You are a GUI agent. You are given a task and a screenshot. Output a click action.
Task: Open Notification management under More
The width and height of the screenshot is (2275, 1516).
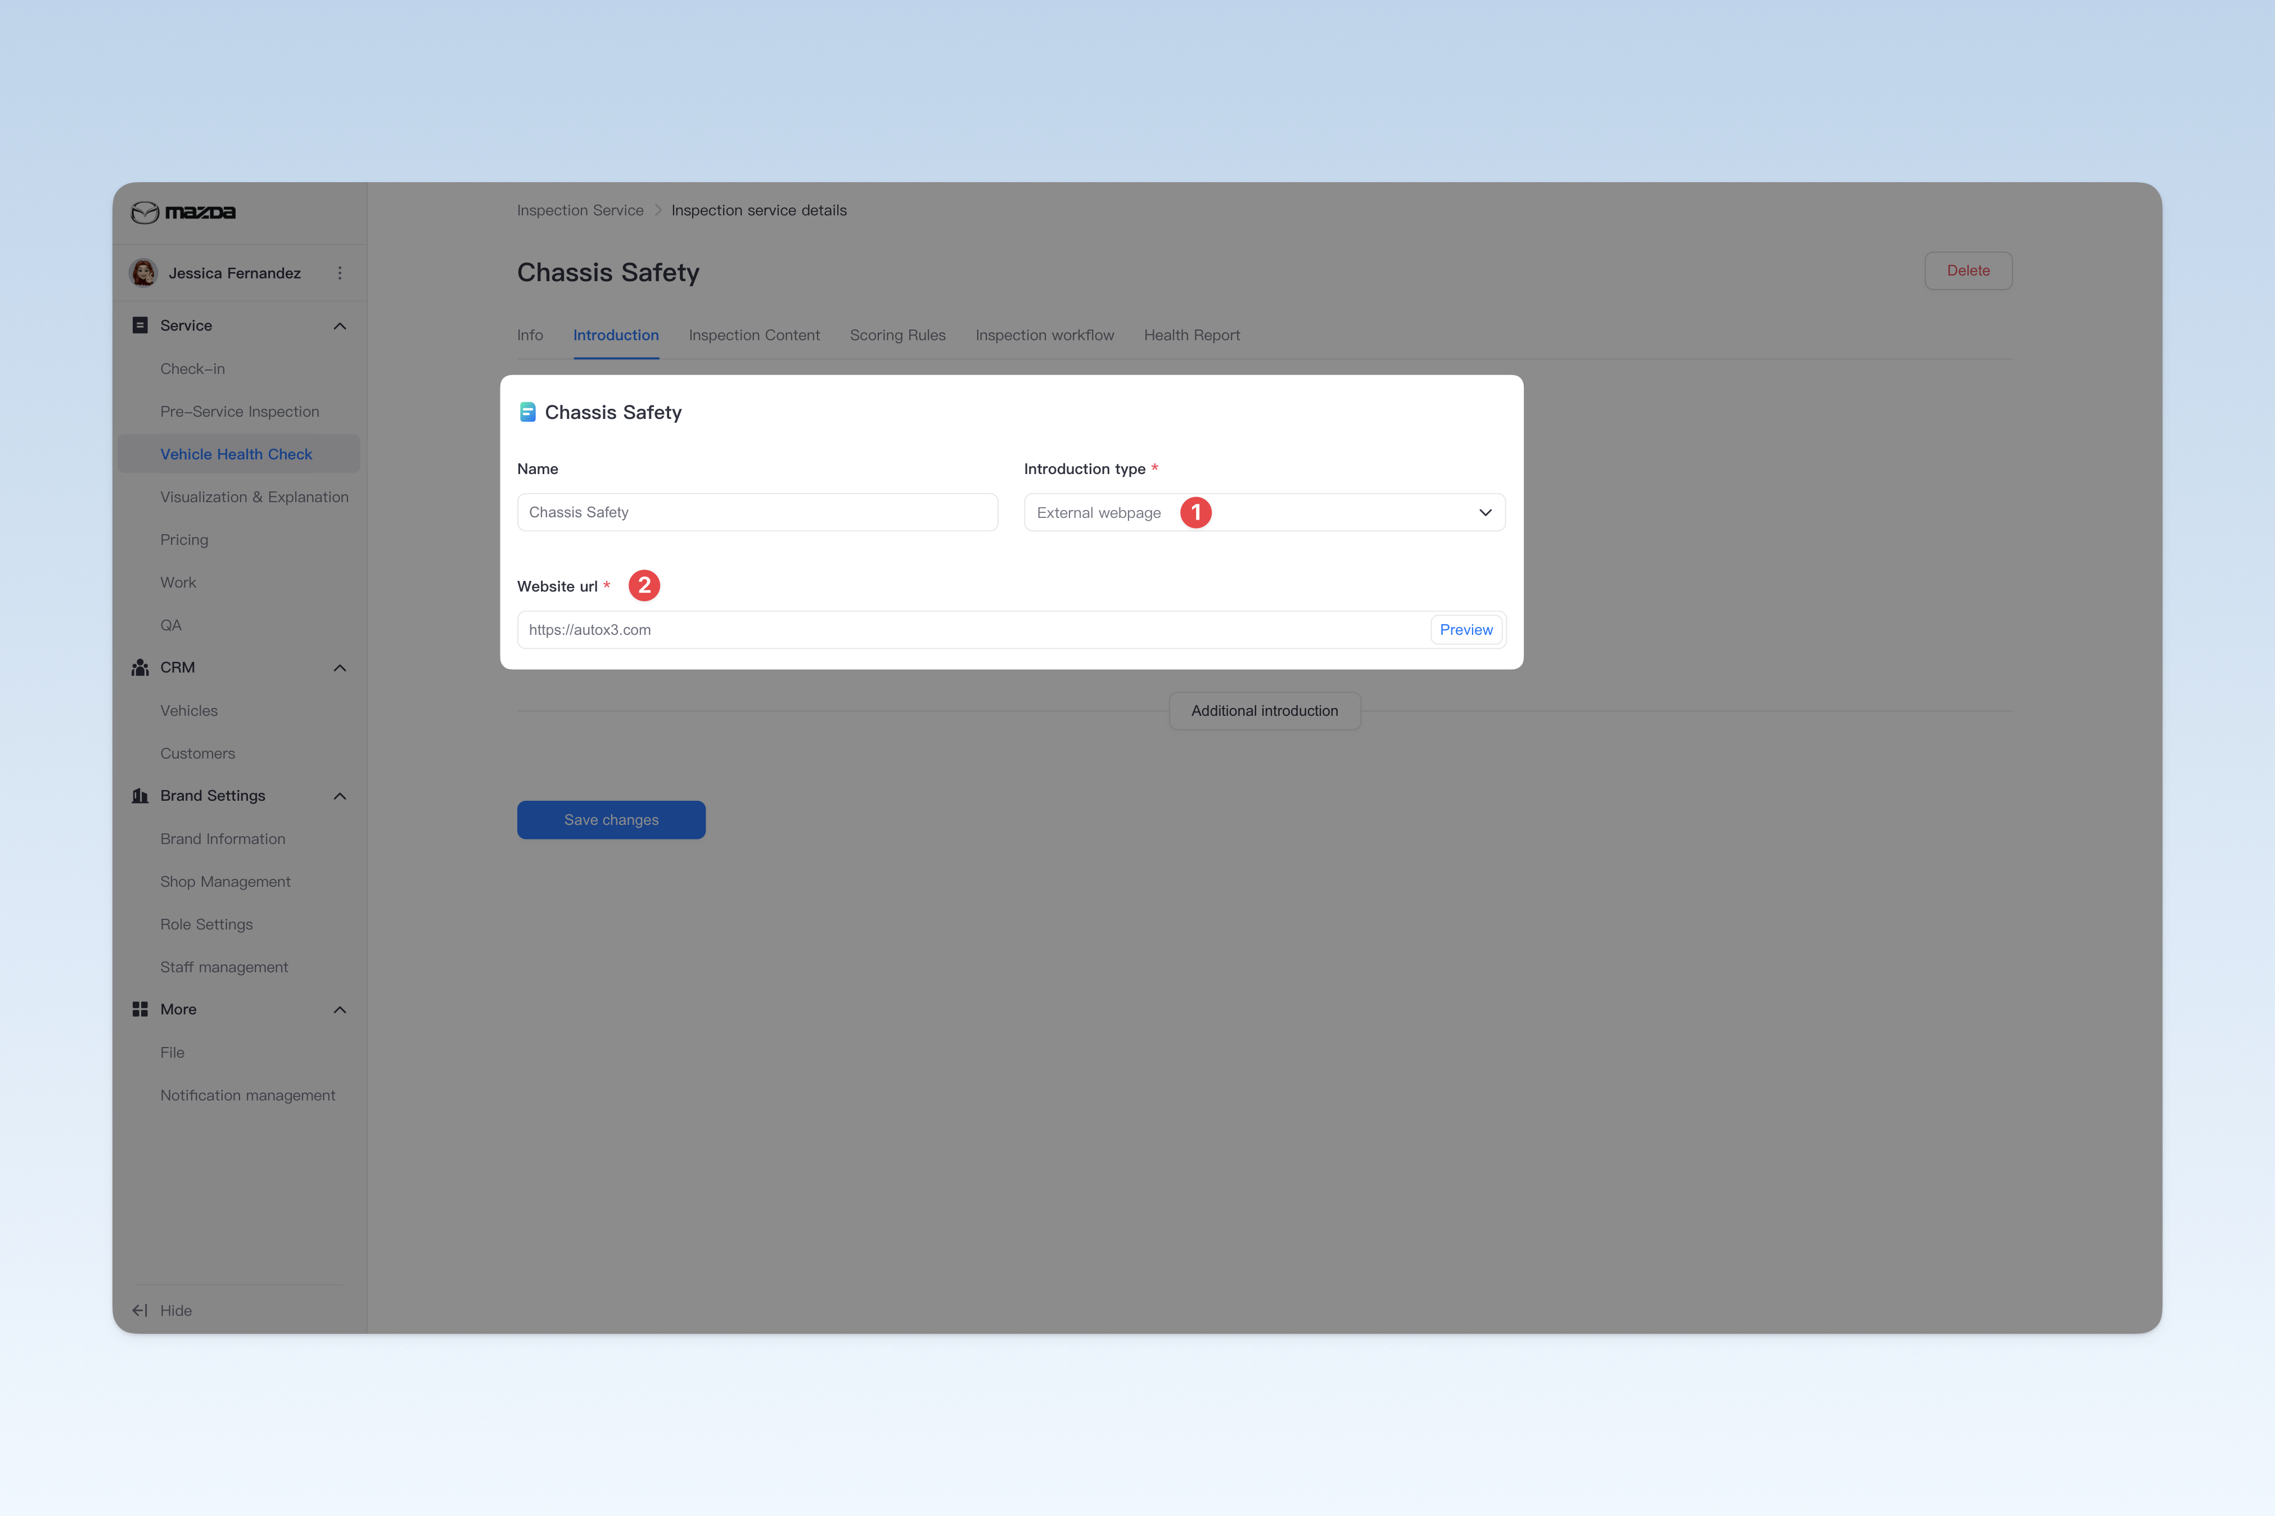click(247, 1095)
